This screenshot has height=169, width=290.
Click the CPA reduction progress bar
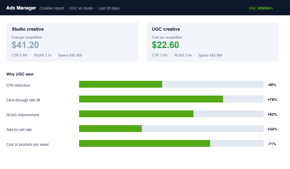pyautogui.click(x=171, y=84)
